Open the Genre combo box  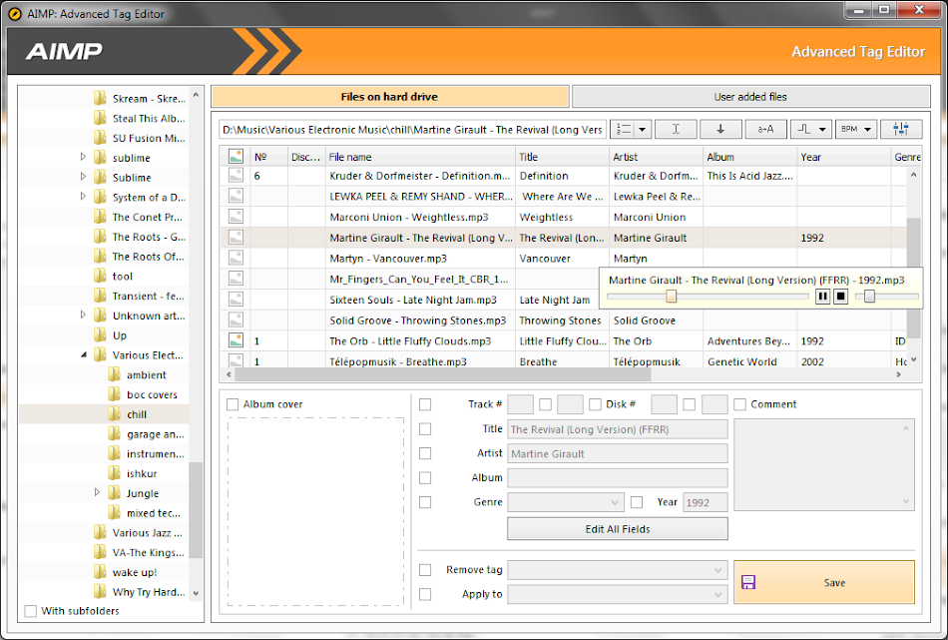click(x=565, y=502)
